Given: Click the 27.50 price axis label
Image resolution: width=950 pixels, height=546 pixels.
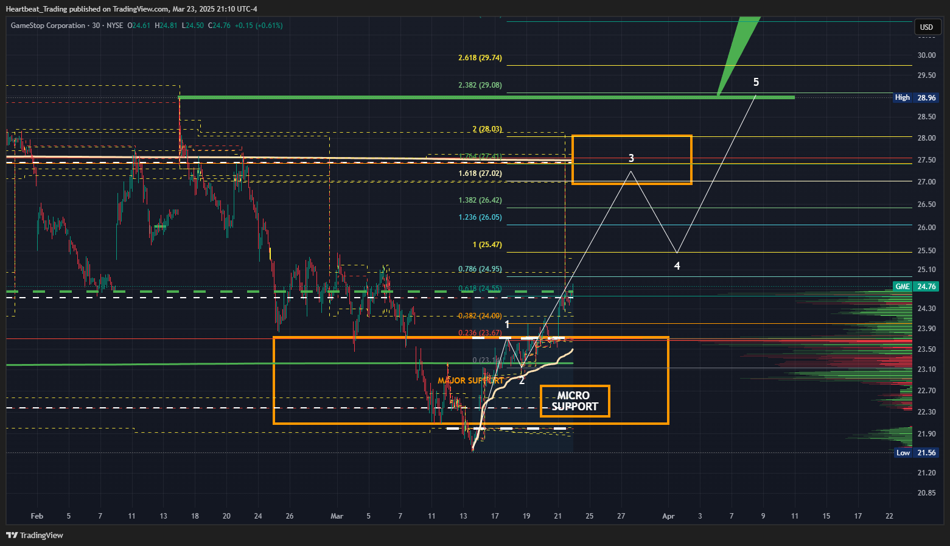Looking at the screenshot, I should click(x=927, y=160).
